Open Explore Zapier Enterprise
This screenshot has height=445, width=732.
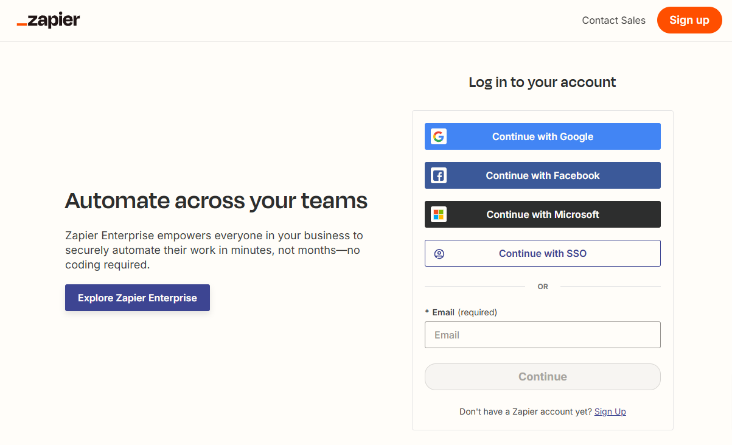pyautogui.click(x=138, y=298)
